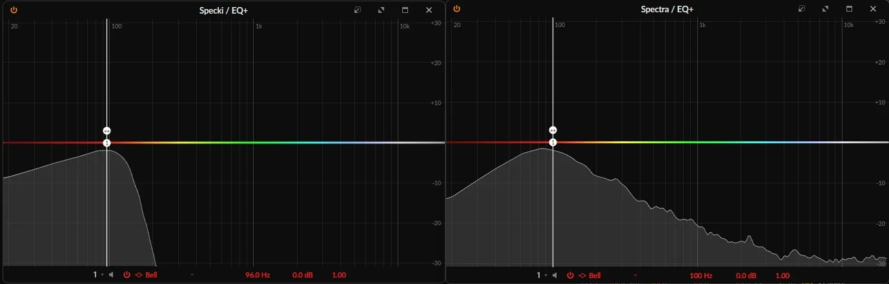Screen dimensions: 889x284
Task: Click the diagonal resize icon in Spectra window
Action: point(825,9)
